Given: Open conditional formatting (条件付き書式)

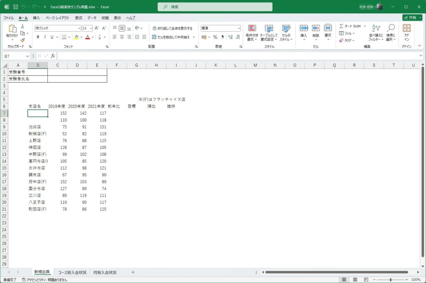Looking at the screenshot, I should click(252, 32).
